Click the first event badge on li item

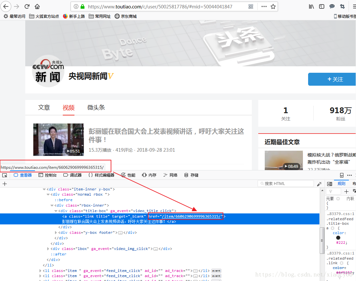(216, 271)
